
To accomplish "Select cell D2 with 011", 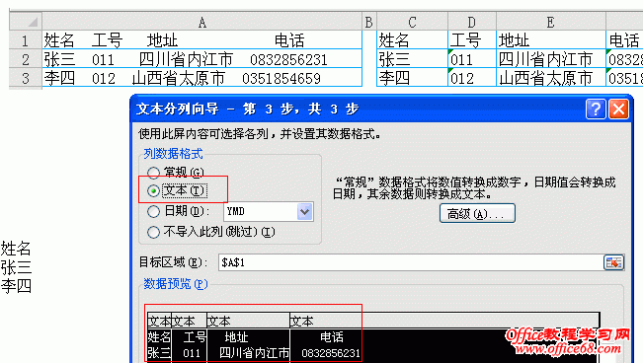I will (472, 59).
